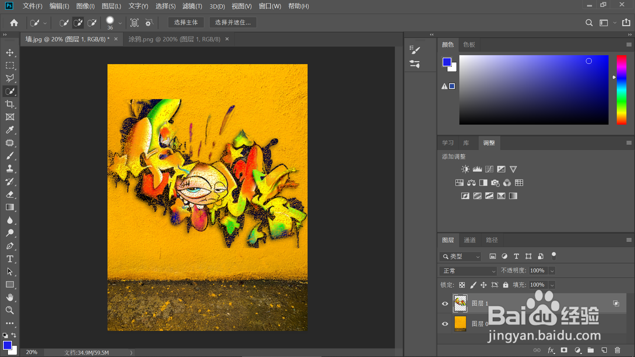The height and width of the screenshot is (357, 635).
Task: Add a Brightness/Contrast adjustment
Action: 465,169
